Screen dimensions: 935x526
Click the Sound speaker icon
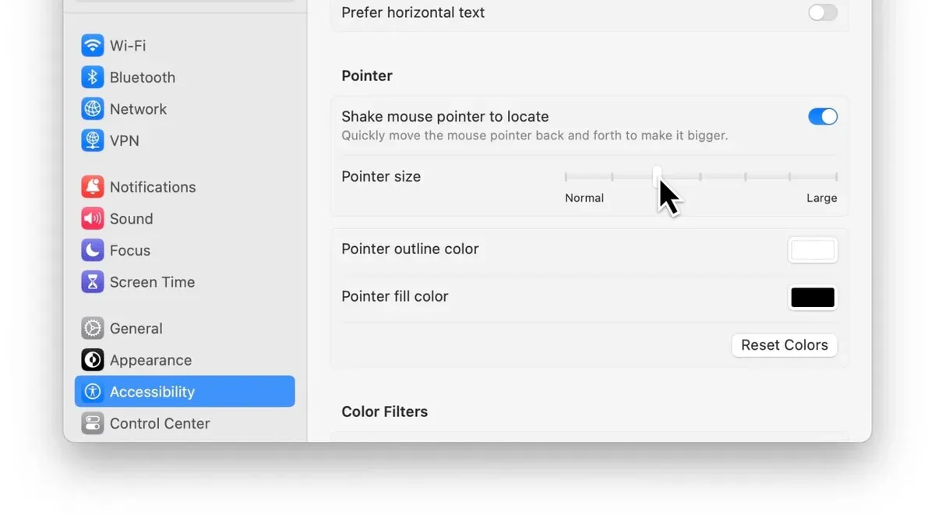pyautogui.click(x=93, y=219)
